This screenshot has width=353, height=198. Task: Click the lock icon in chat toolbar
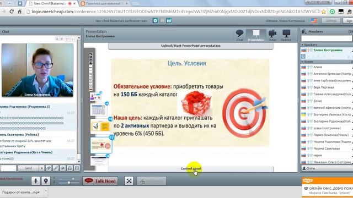tap(70, 168)
